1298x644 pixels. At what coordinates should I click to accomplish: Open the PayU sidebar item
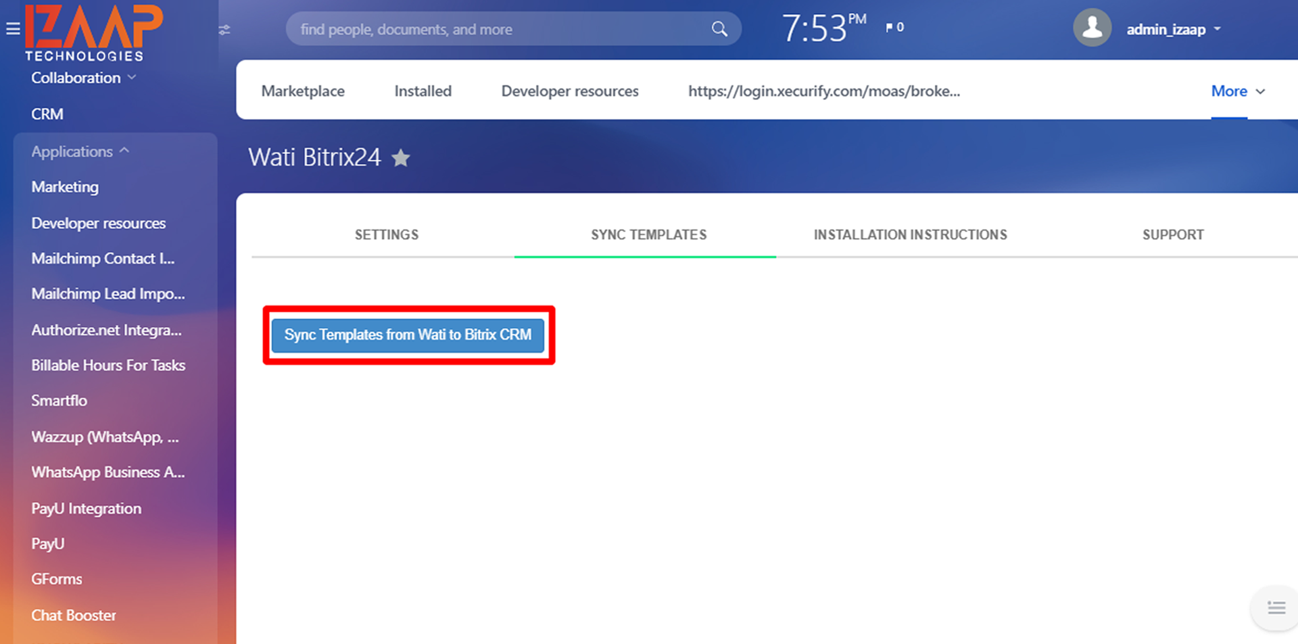[x=48, y=544]
